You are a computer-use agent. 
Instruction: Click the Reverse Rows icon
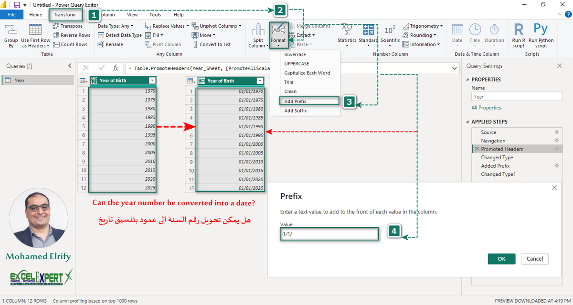click(56, 35)
